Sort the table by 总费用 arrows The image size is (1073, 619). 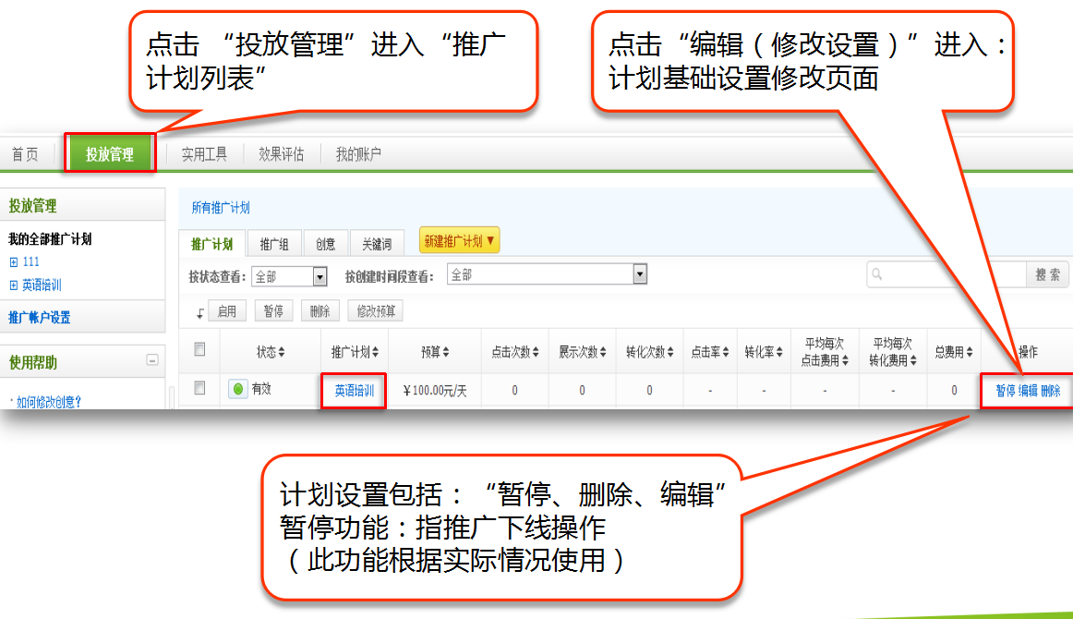(x=969, y=352)
